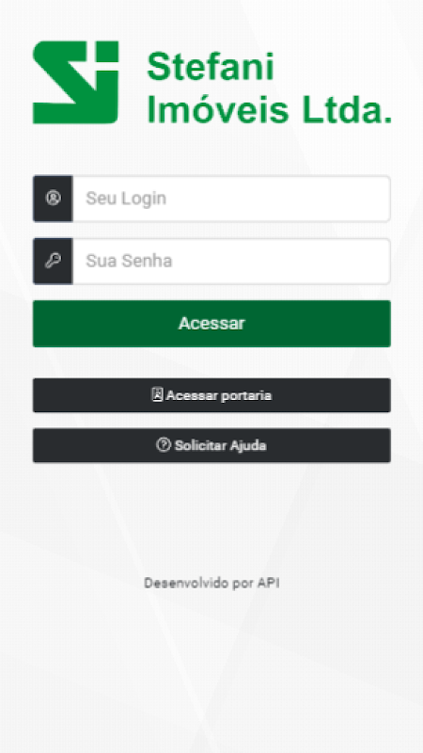Click the Imóveis Ltda. heading line

tap(270, 108)
